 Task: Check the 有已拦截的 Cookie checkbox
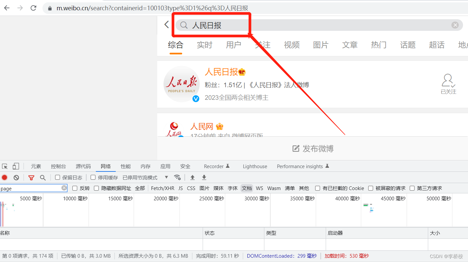click(x=318, y=188)
